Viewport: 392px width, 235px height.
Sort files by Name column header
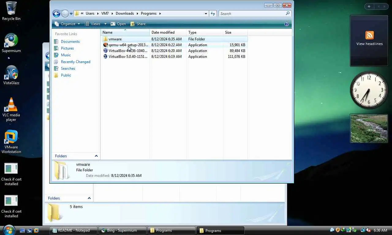tap(125, 32)
